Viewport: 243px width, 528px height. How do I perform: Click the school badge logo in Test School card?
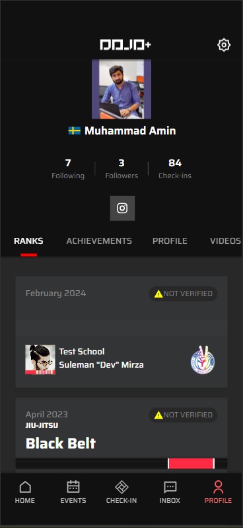click(203, 360)
